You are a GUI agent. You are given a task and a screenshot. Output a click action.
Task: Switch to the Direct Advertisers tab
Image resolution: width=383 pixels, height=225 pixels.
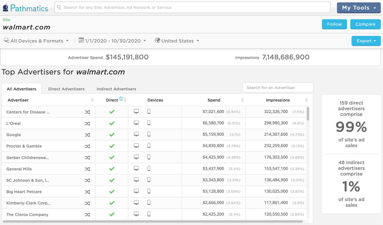tap(66, 89)
